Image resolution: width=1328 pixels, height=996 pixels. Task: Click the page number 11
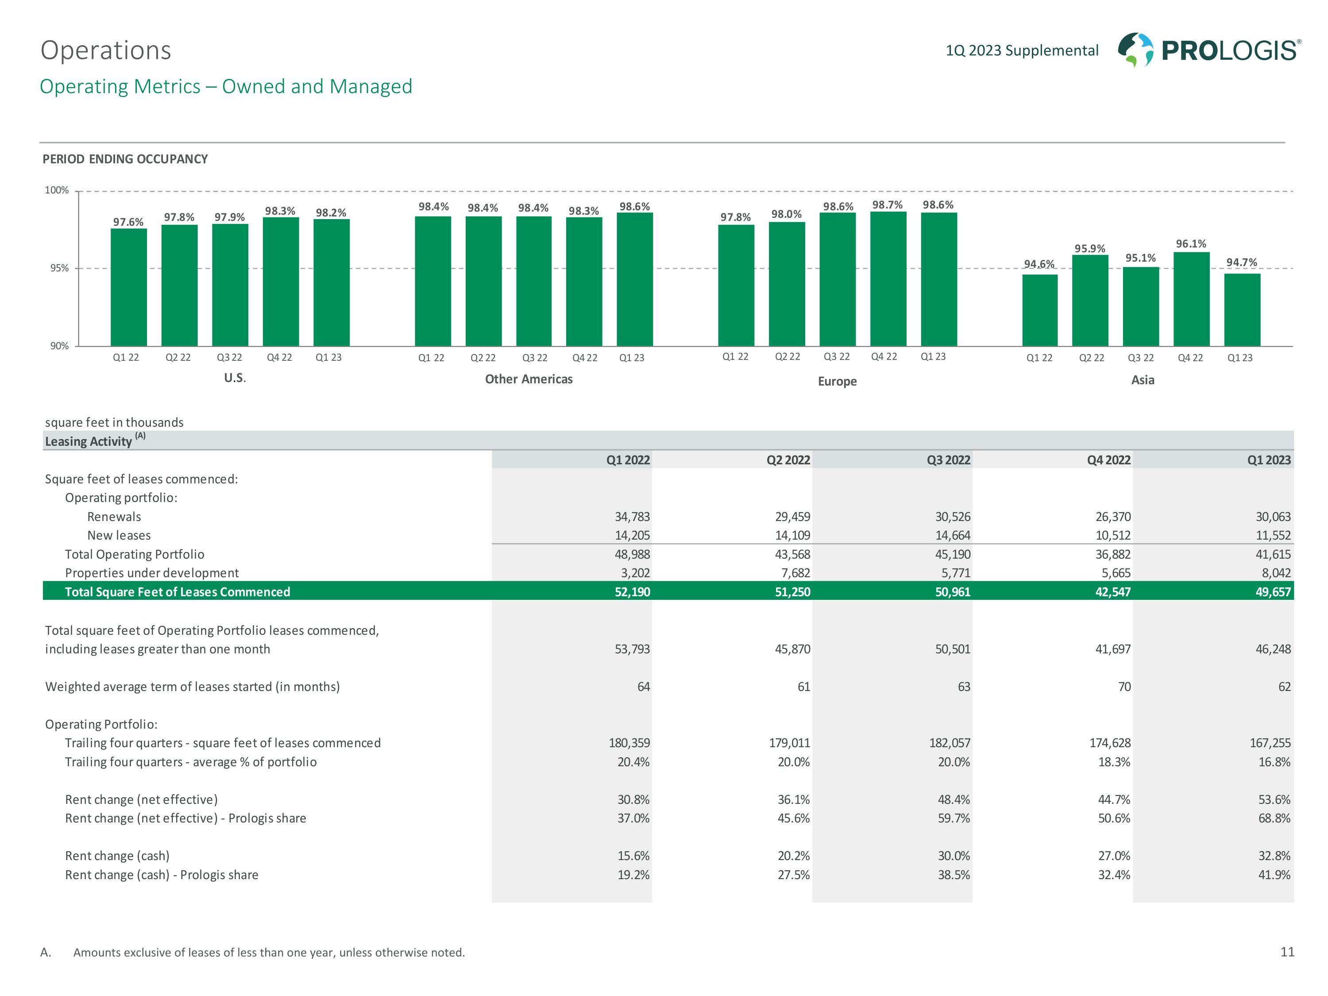coord(1287,952)
